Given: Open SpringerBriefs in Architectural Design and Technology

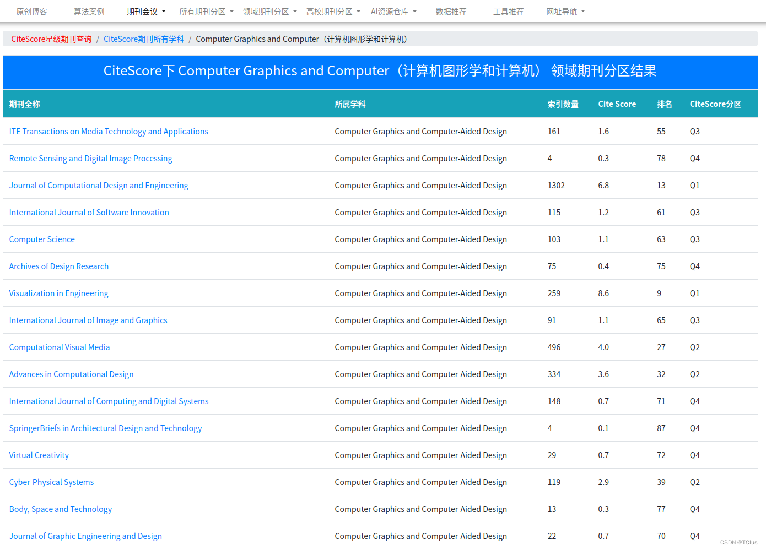Looking at the screenshot, I should point(105,428).
